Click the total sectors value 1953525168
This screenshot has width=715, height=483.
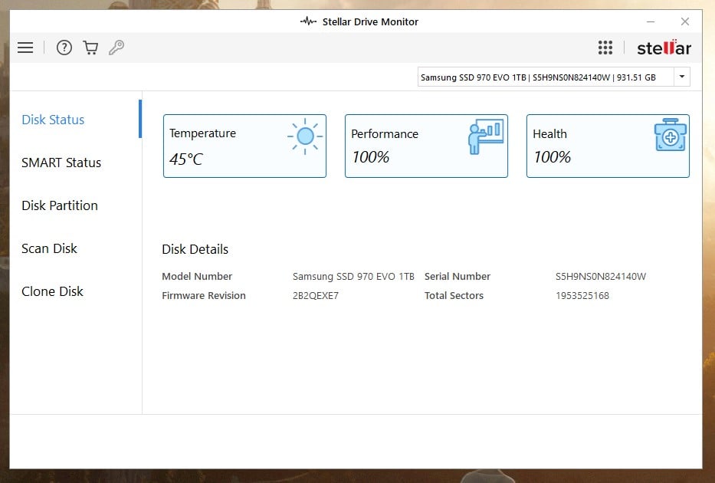pos(582,295)
